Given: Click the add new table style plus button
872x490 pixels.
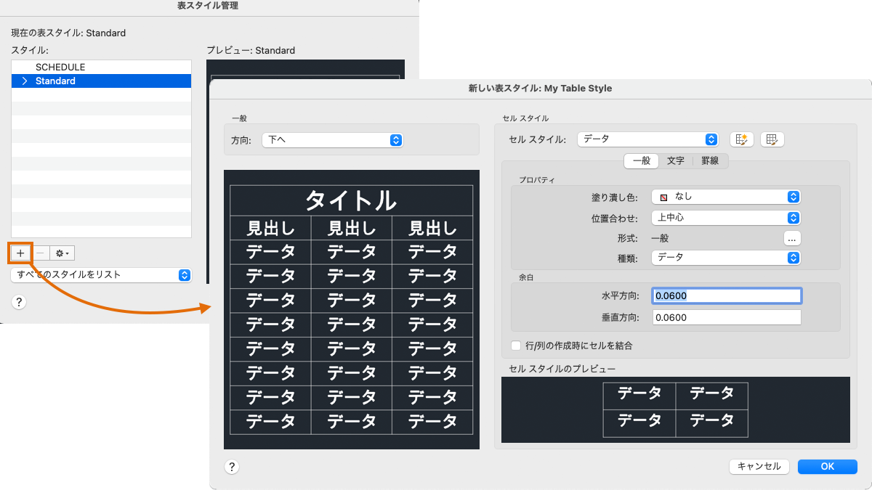Looking at the screenshot, I should pos(20,253).
